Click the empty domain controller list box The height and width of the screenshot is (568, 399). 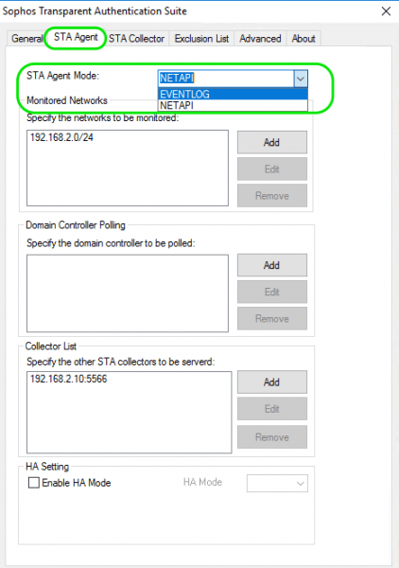click(128, 293)
